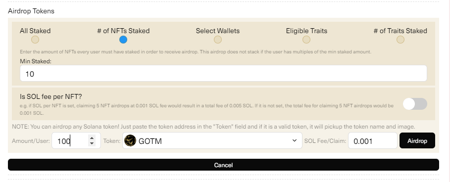Expand the token list chevron arrow

click(295, 140)
